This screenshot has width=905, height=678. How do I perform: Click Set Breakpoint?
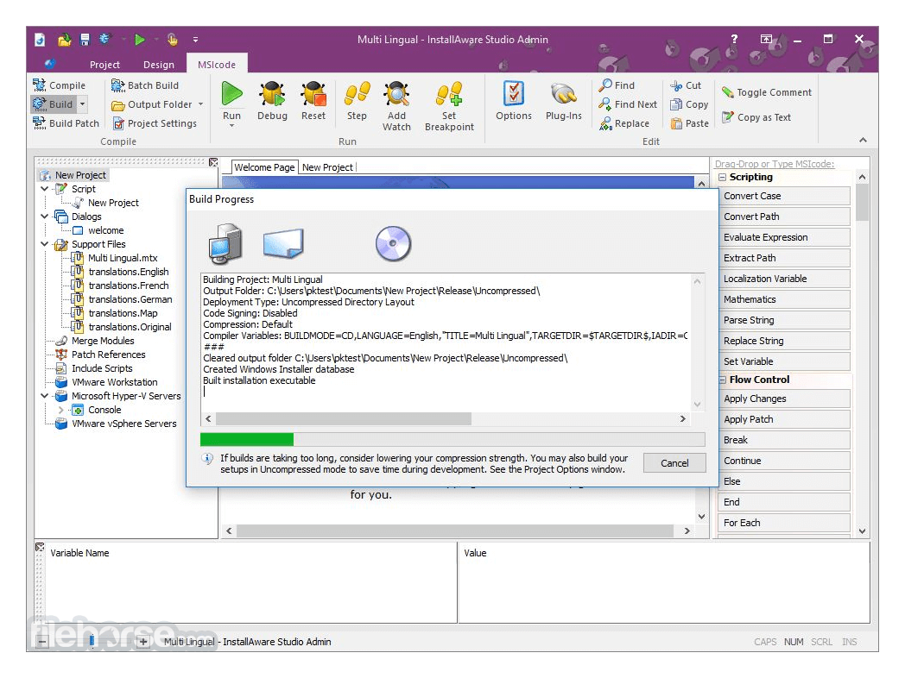[449, 106]
